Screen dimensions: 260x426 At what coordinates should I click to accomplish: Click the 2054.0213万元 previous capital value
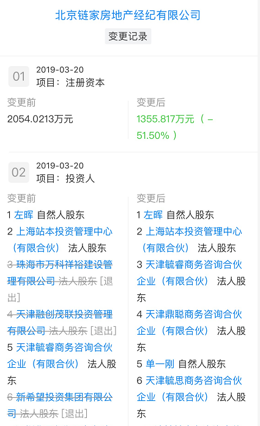point(40,119)
